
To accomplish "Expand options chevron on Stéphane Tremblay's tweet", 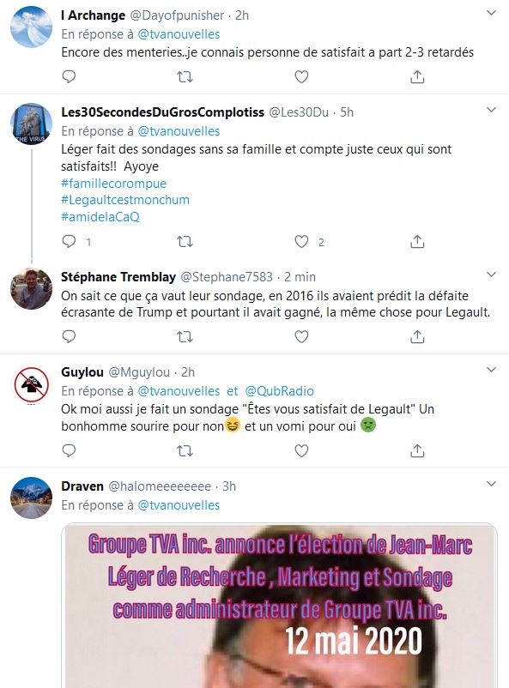I will click(492, 275).
